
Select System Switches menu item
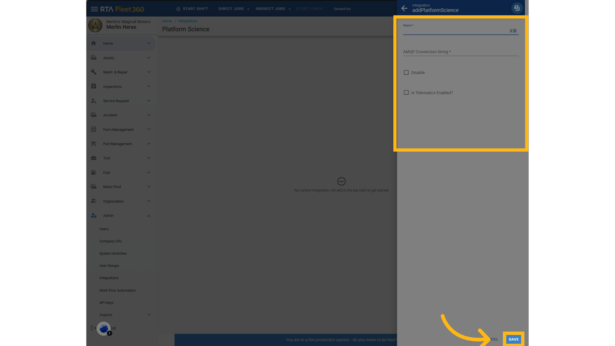[x=113, y=253]
